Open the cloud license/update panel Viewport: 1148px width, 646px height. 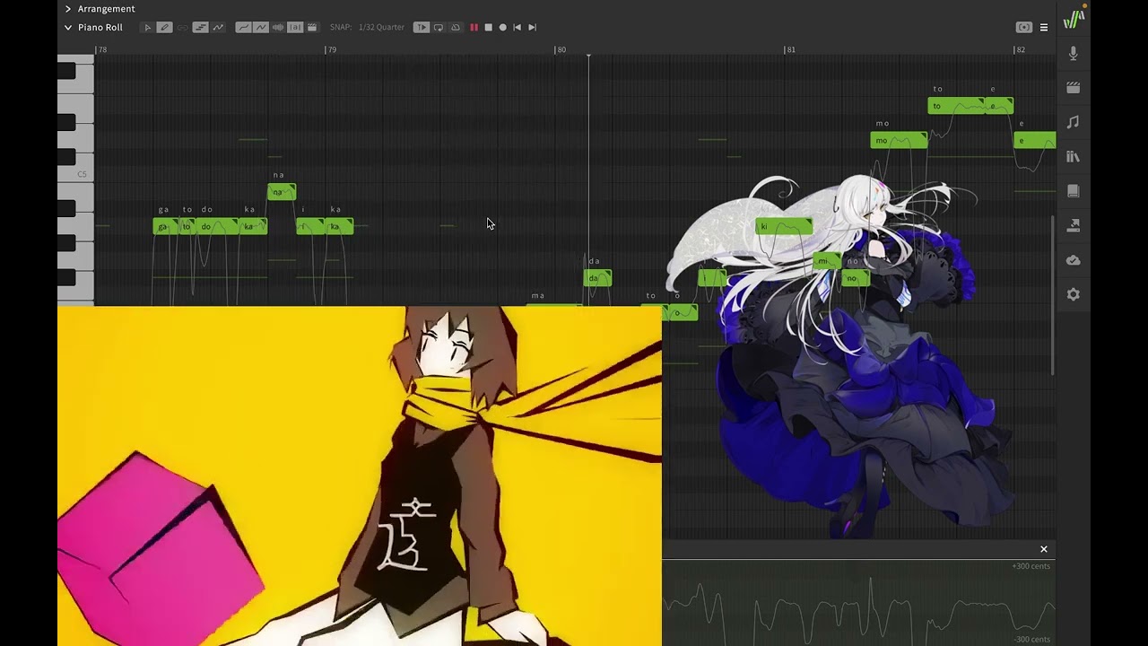coord(1074,260)
